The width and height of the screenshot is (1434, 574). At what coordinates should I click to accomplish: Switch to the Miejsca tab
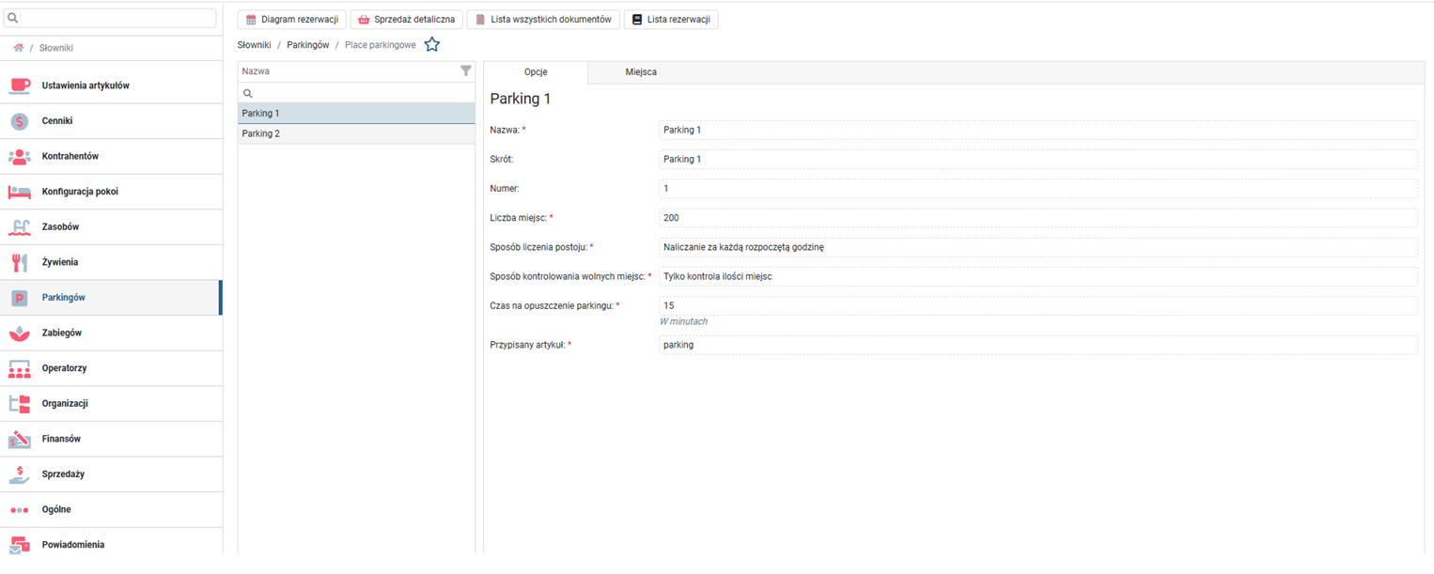641,72
